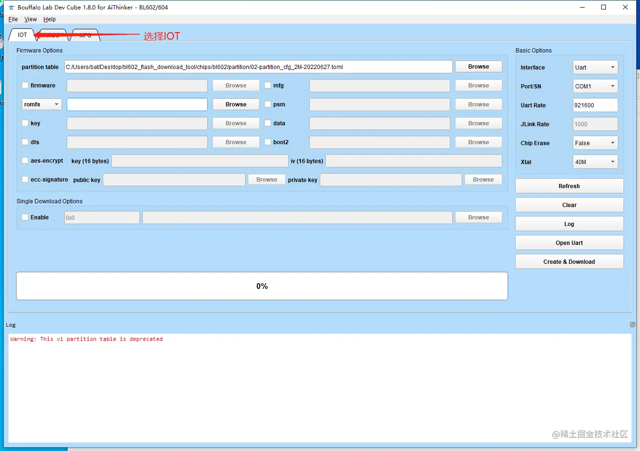Click the Uart Rate input field
The image size is (640, 451).
pos(595,105)
